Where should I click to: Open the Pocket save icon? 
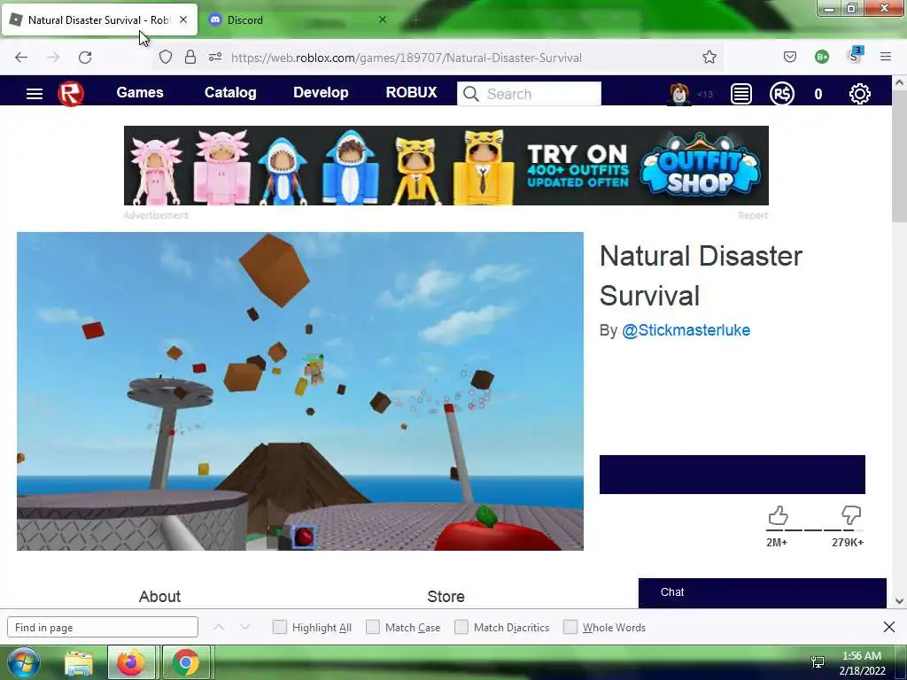[x=789, y=57]
